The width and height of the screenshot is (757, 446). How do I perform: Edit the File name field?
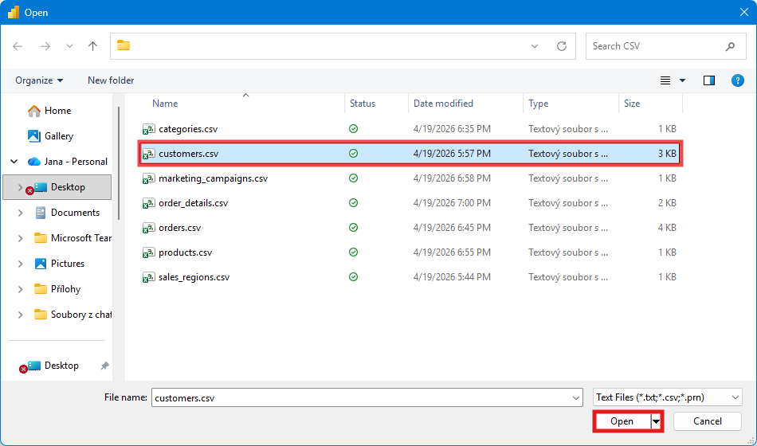pyautogui.click(x=361, y=397)
